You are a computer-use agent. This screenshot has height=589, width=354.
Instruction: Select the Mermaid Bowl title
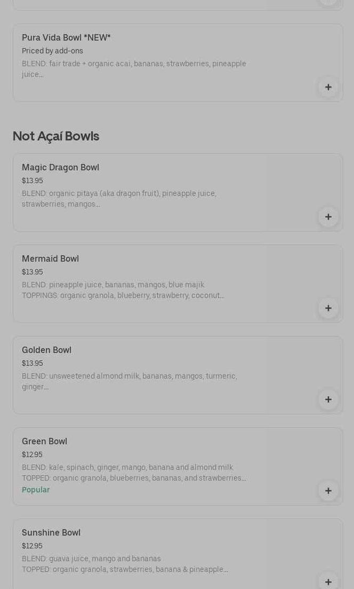tap(50, 259)
